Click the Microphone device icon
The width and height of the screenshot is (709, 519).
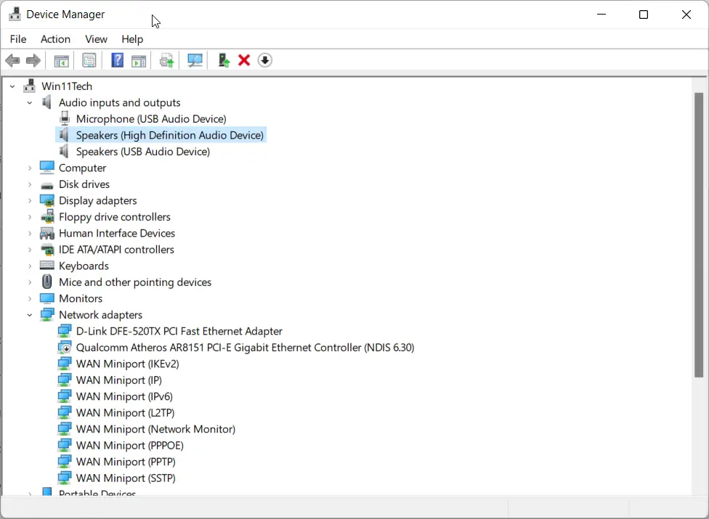(x=65, y=118)
